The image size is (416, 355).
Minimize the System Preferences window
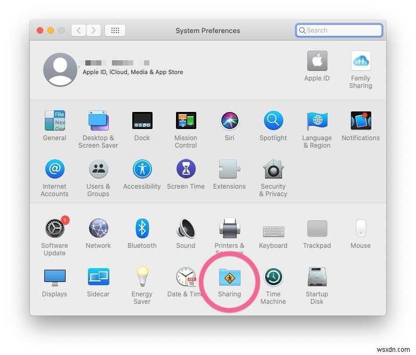tap(51, 30)
